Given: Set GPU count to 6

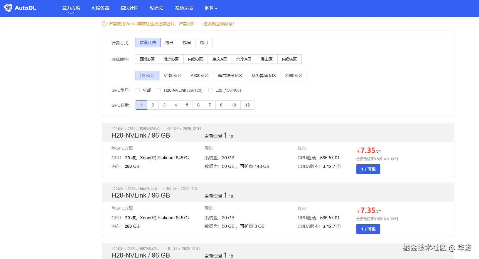Looking at the screenshot, I should point(198,105).
